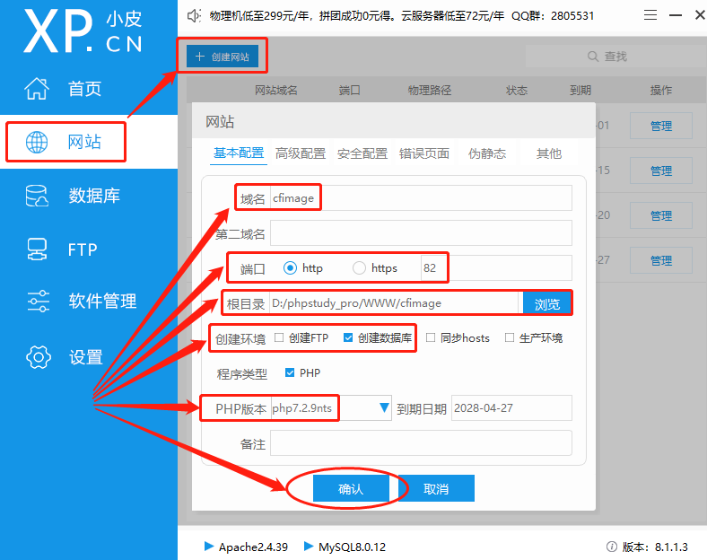Switch to 基本配置 tab

pos(239,153)
